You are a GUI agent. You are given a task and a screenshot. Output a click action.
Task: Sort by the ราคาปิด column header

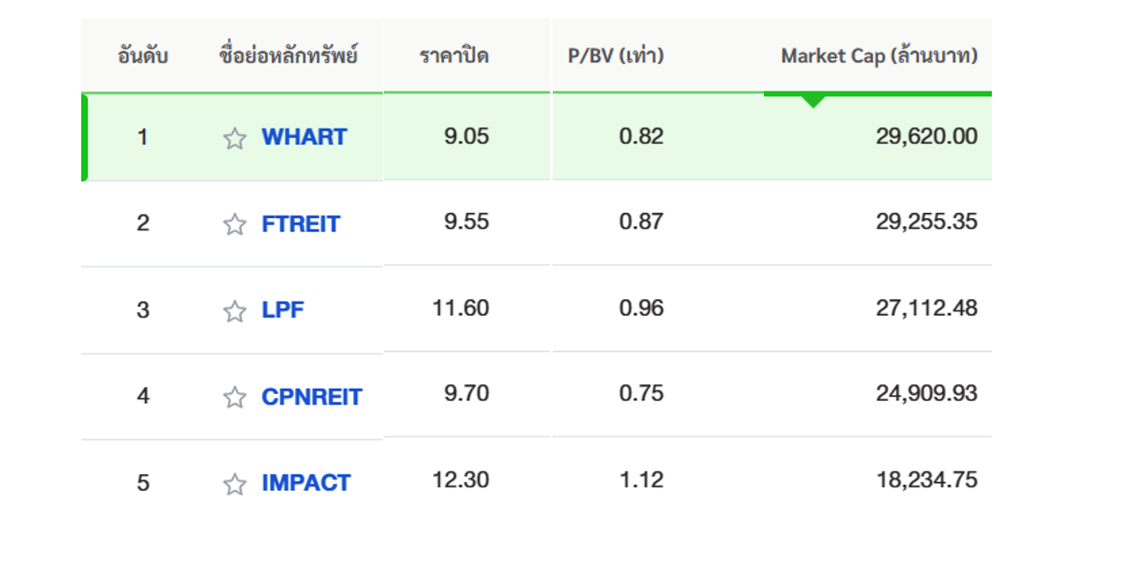pyautogui.click(x=454, y=56)
